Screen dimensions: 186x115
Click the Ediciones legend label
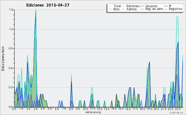pyautogui.click(x=133, y=6)
